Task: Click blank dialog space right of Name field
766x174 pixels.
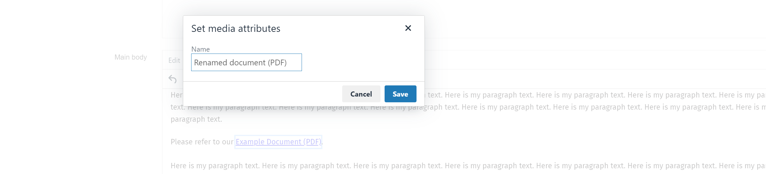Action: [361, 62]
